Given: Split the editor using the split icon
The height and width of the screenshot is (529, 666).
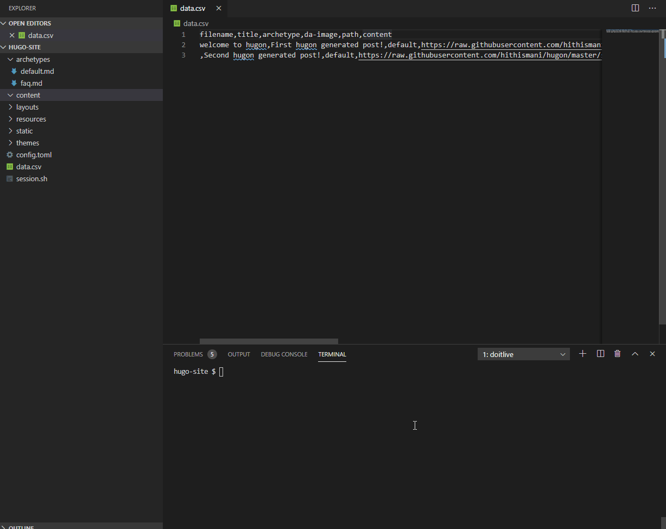Looking at the screenshot, I should [x=635, y=8].
